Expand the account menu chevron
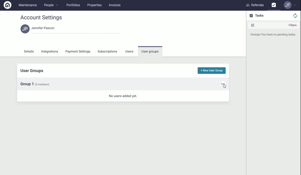This screenshot has height=175, width=301. click(295, 5)
